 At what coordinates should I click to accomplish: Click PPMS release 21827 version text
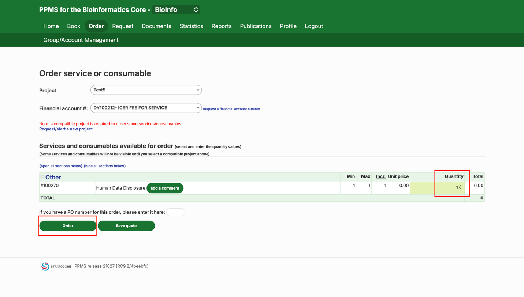coord(111,266)
